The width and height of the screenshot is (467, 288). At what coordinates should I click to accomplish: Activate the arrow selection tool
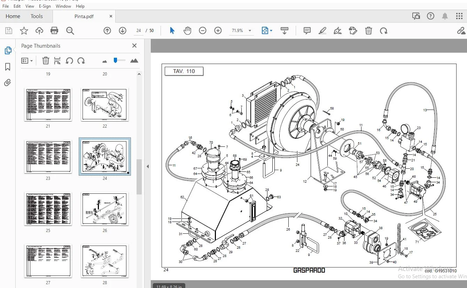pyautogui.click(x=172, y=31)
